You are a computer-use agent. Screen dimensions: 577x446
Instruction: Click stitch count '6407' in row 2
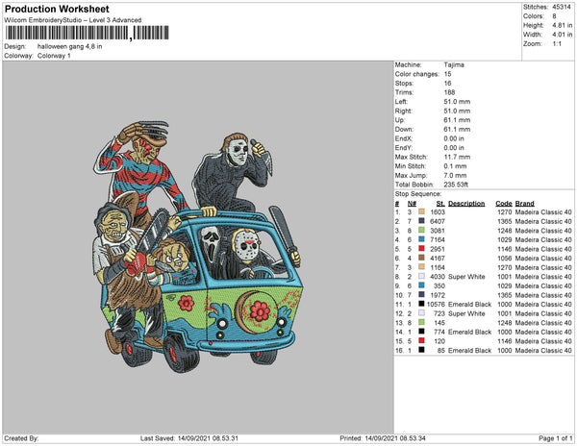coord(438,221)
